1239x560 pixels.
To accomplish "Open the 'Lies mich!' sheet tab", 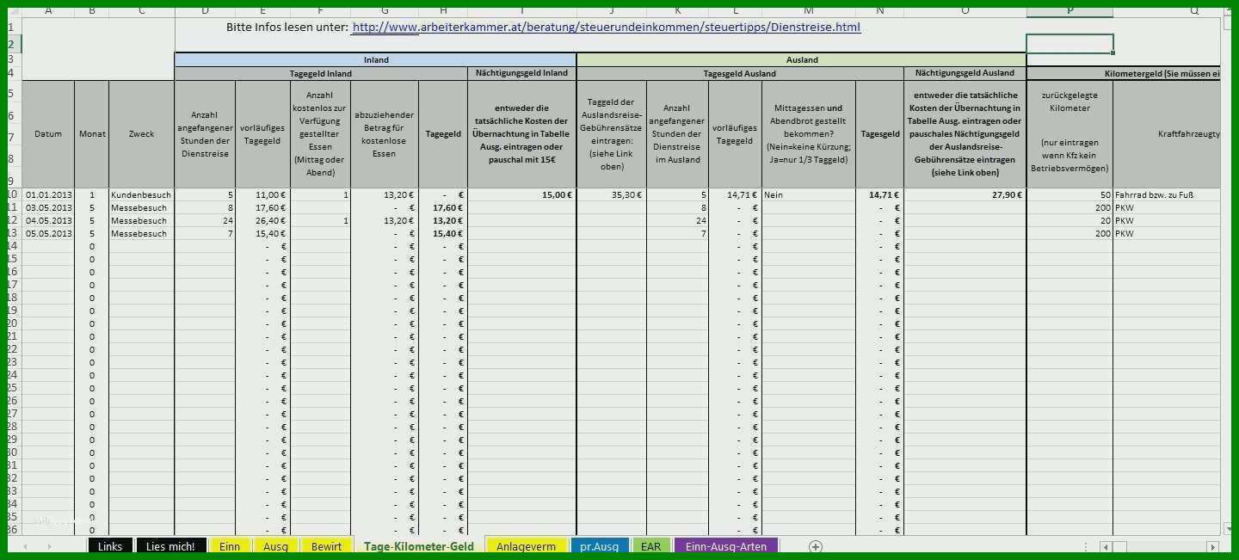I will [x=170, y=546].
